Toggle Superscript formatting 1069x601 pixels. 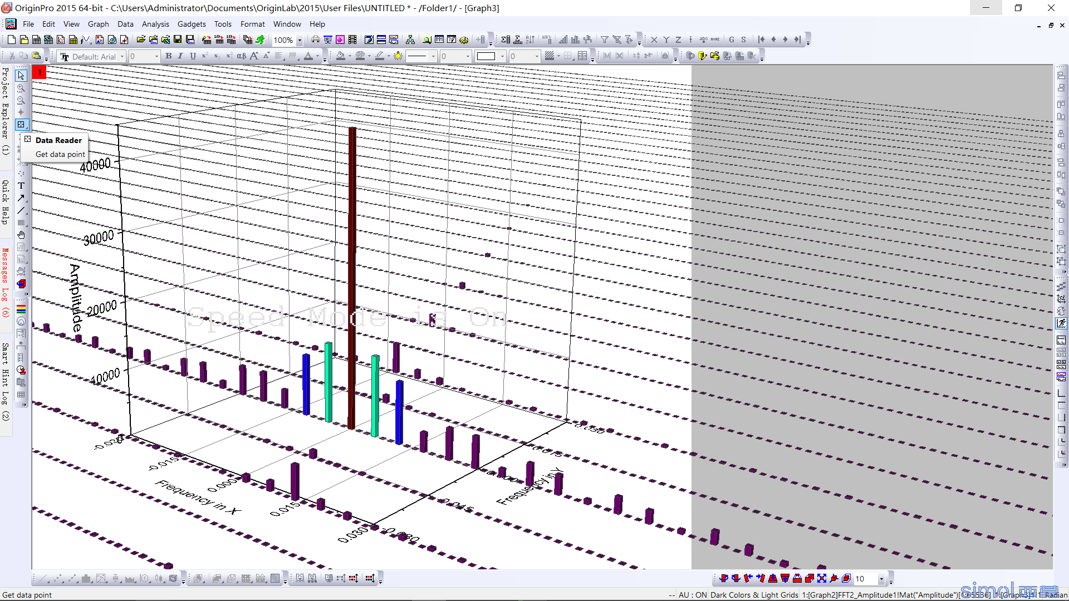205,56
